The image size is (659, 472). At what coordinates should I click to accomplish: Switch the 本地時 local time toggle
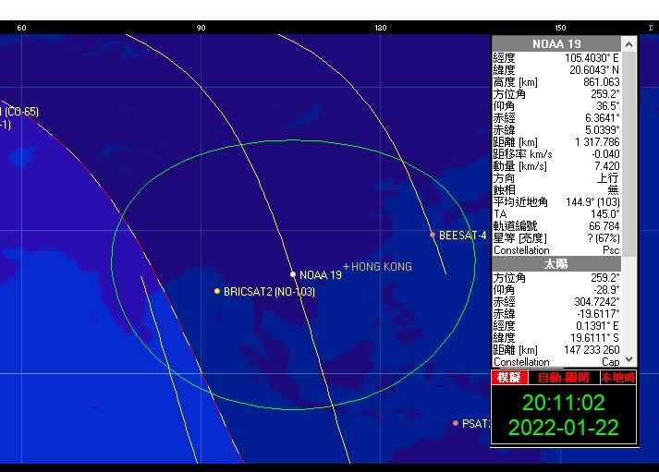pos(616,378)
